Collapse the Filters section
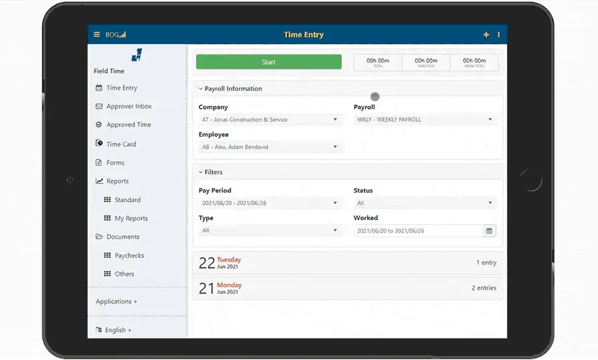598x360 pixels. 201,172
